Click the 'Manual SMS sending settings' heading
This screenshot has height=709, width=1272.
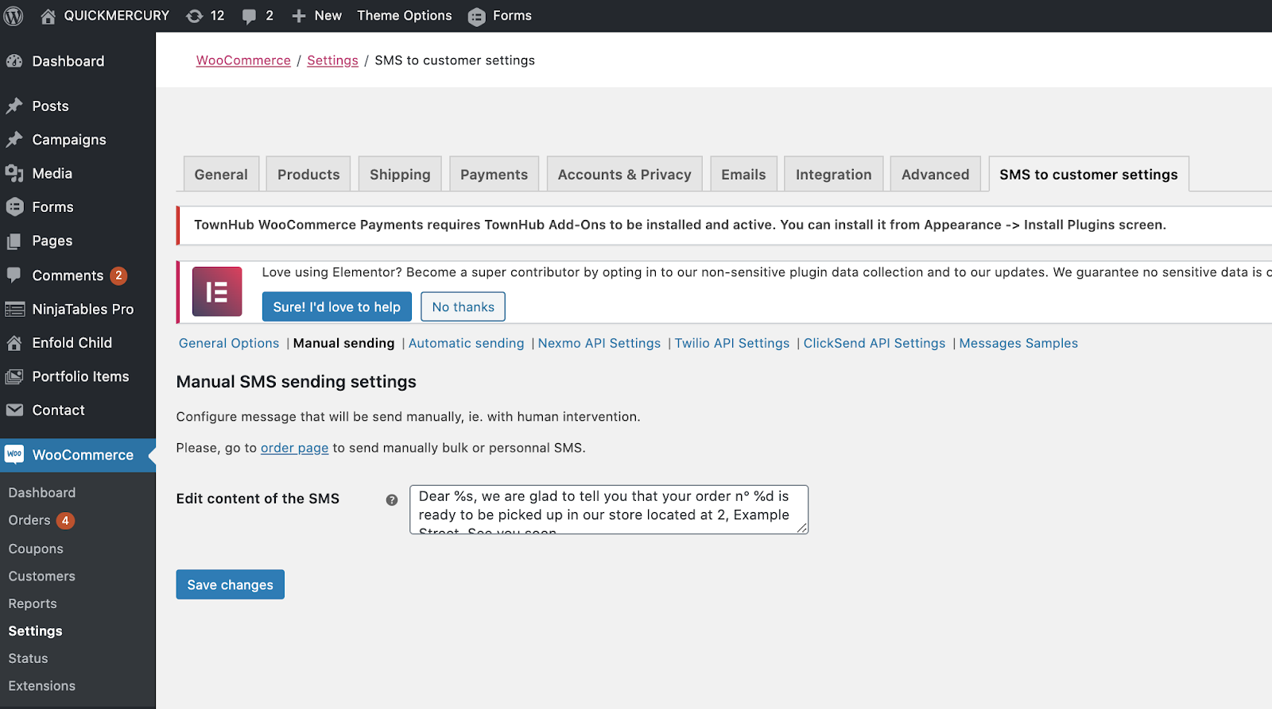[x=297, y=382]
